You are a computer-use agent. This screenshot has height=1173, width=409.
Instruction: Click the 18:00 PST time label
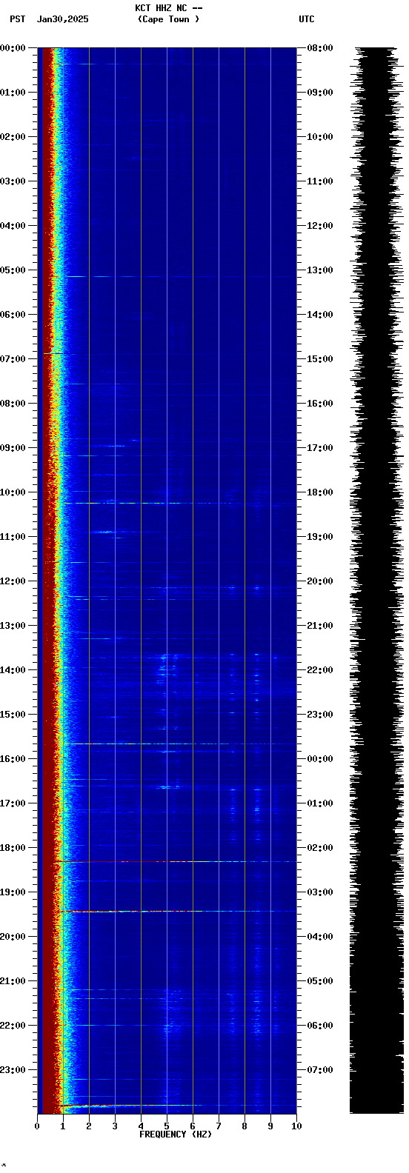tap(13, 848)
